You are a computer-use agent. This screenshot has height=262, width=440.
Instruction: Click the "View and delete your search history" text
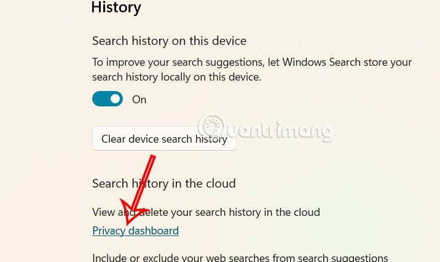tap(206, 212)
